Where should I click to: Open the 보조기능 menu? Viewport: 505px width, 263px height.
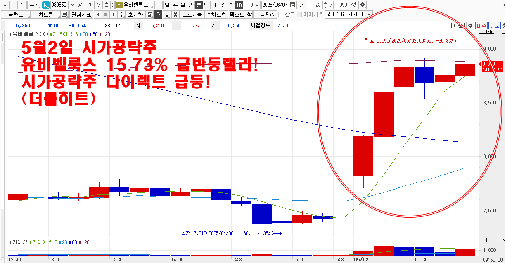[x=192, y=14]
